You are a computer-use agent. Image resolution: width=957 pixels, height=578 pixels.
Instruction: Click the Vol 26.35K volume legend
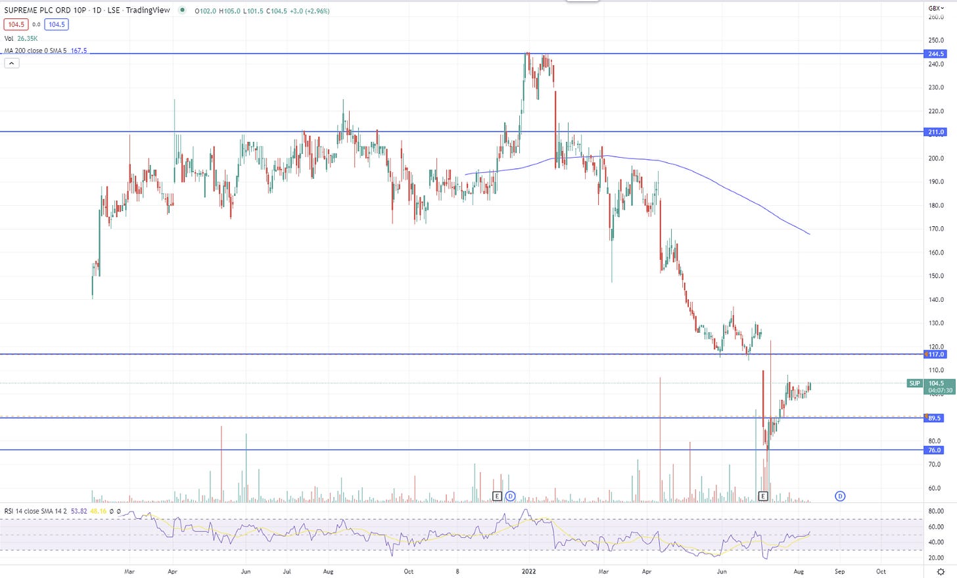(21, 38)
